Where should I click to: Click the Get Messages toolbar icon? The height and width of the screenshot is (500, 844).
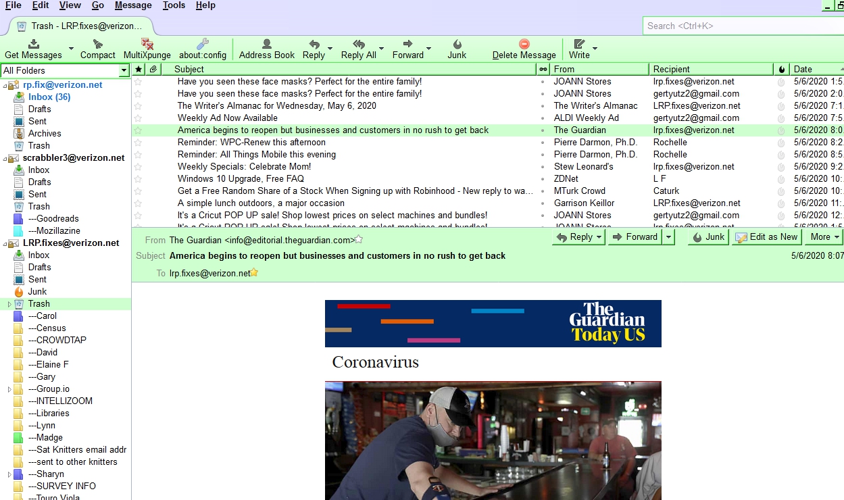33,44
